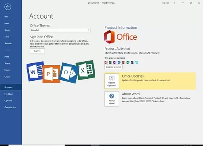Click the Publisher icon under This product contains

click(x=128, y=62)
